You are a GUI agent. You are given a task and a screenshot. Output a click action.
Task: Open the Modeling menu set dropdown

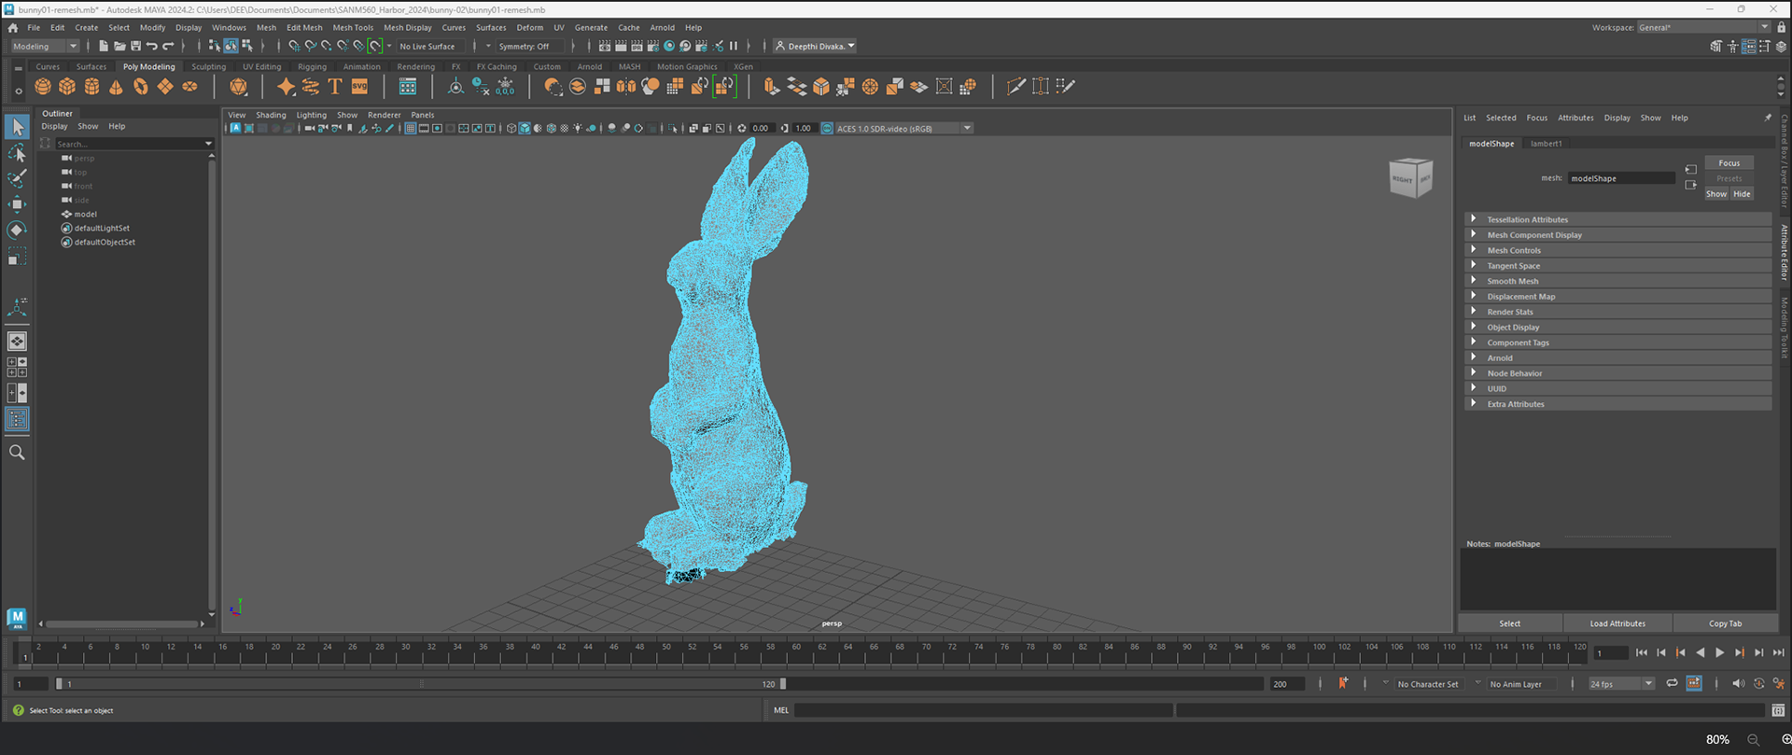[x=45, y=46]
